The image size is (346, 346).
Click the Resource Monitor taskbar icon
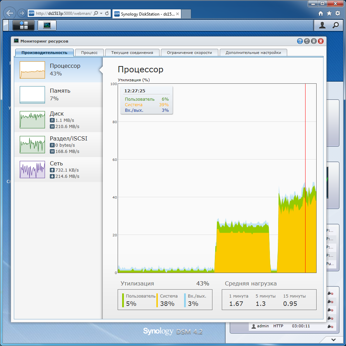(x=47, y=25)
